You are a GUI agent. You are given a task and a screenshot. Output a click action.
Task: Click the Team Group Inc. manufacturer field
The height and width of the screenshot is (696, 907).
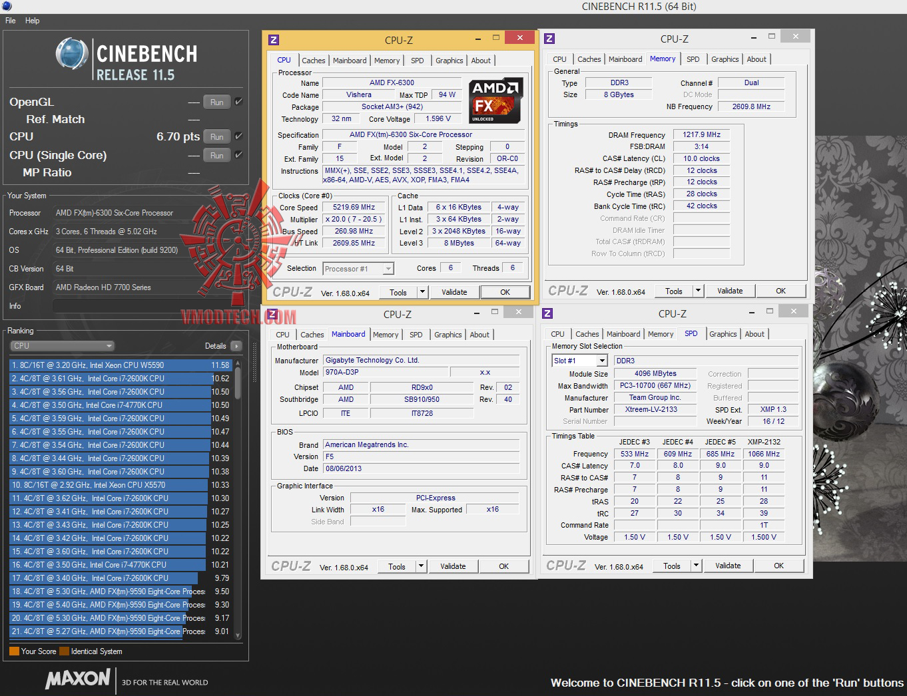point(655,398)
